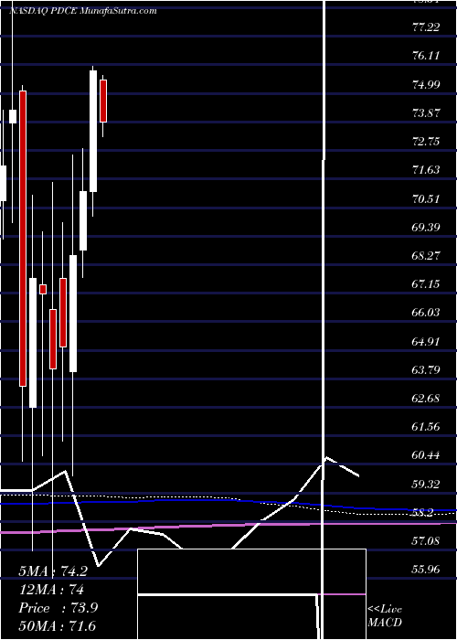The image size is (457, 640).
Task: Click the 69.39 price axis label
Action: (x=426, y=228)
